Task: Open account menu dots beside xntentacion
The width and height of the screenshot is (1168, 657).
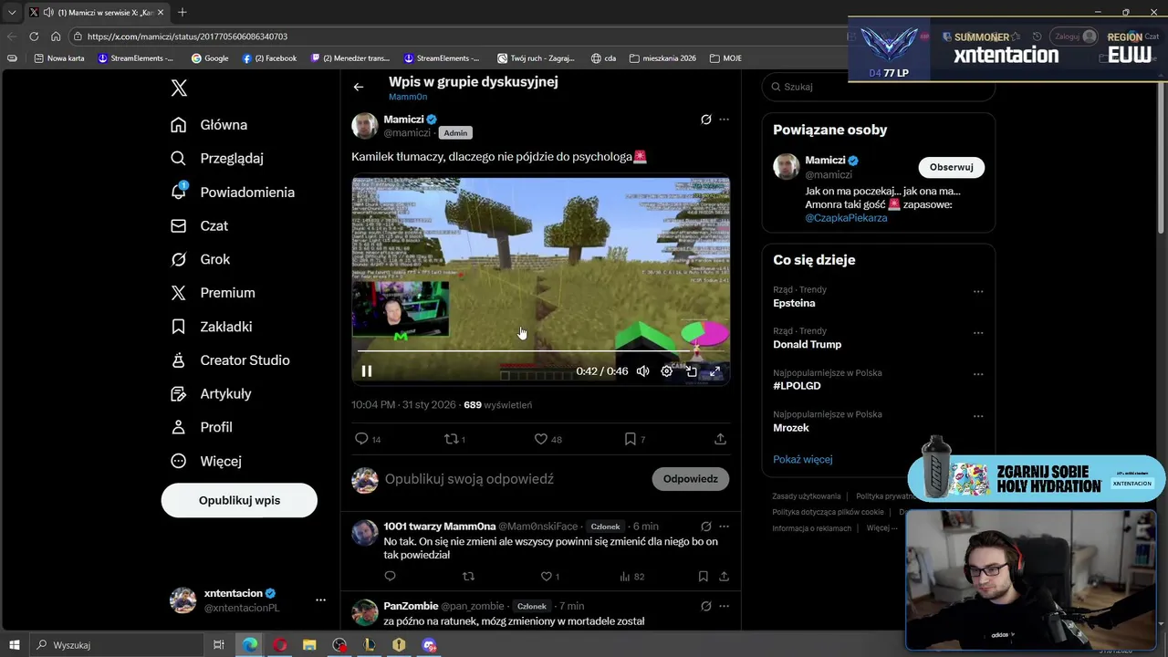Action: [x=320, y=600]
